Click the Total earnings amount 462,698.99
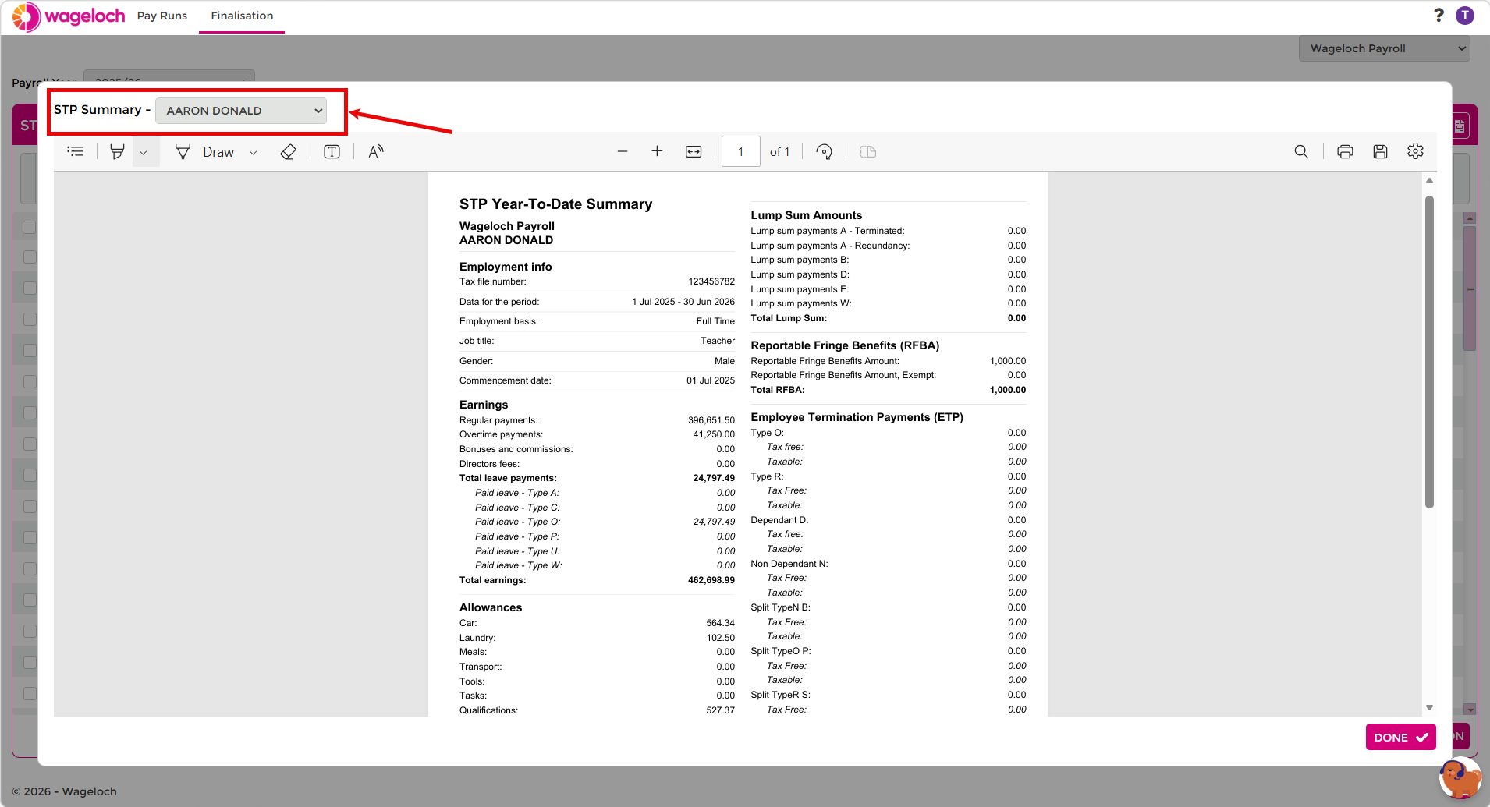This screenshot has height=807, width=1490. 711,580
